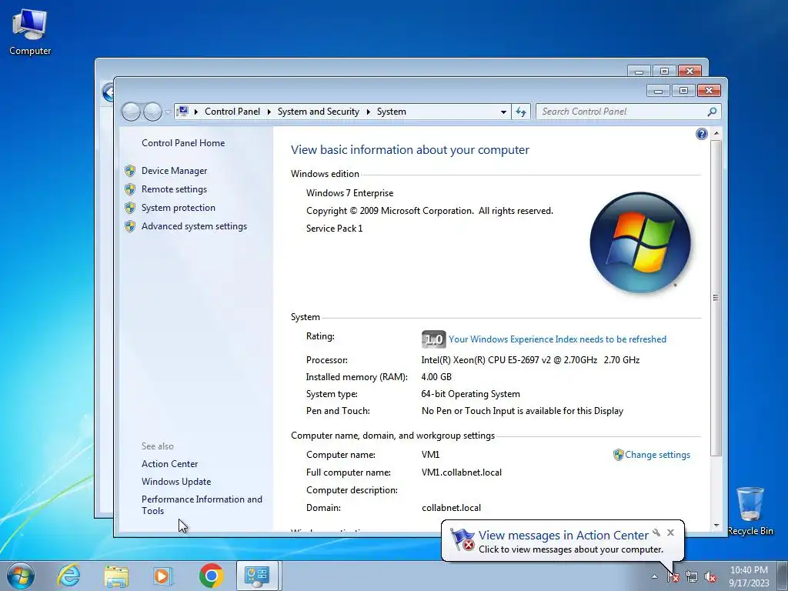Click the wrench icon on notification balloon

point(656,533)
